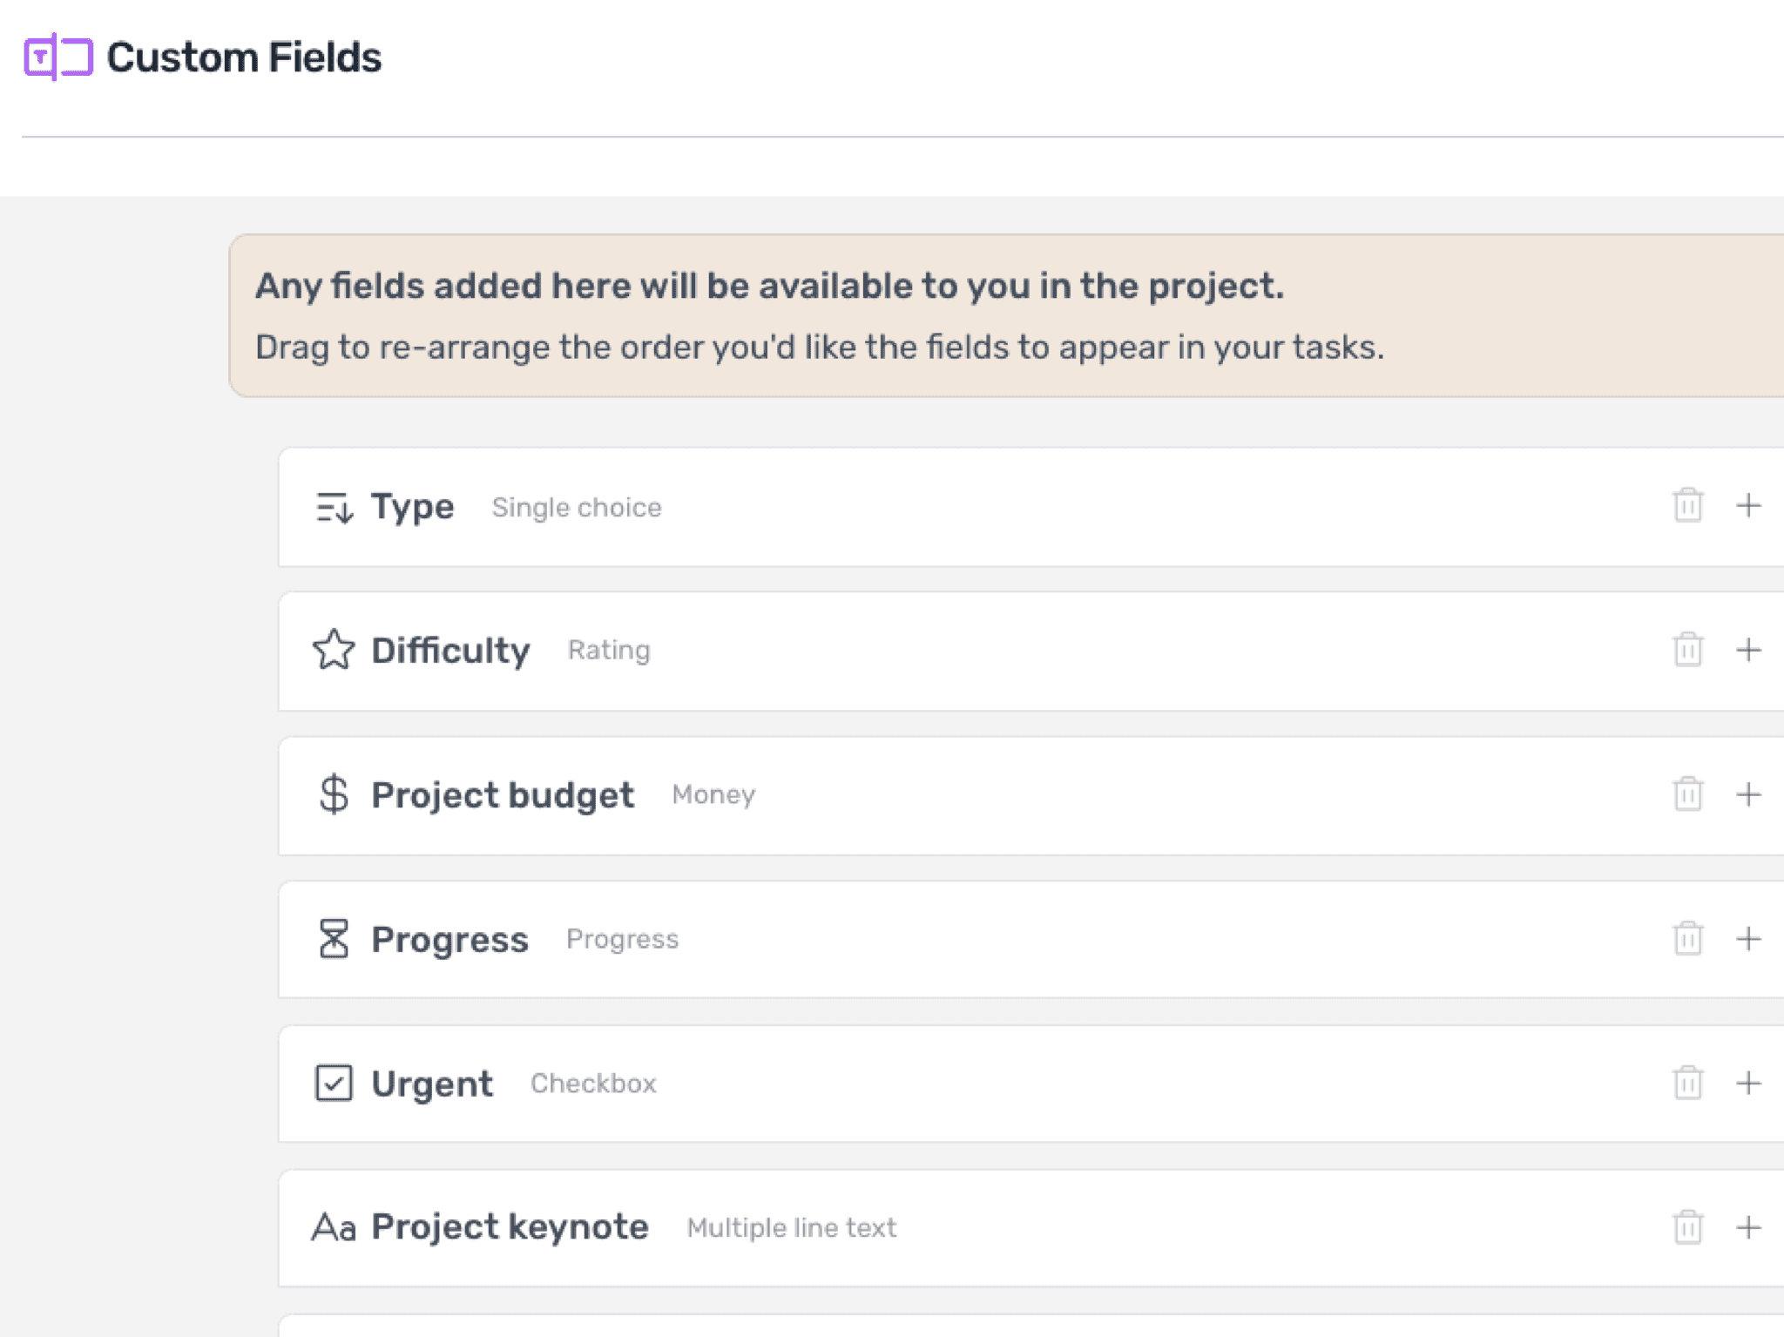Click the star rating icon for Difficulty
Image resolution: width=1784 pixels, height=1337 pixels.
(x=334, y=650)
